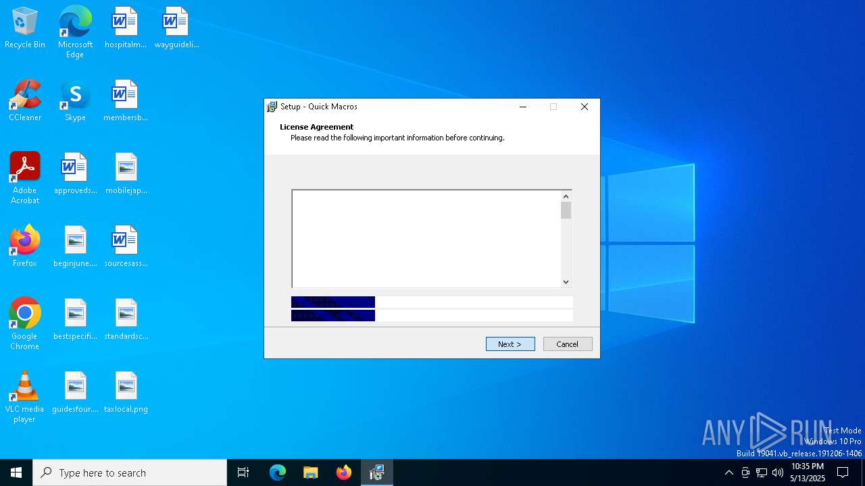Image resolution: width=865 pixels, height=486 pixels.
Task: Select the mobilejap... image file icon
Action: click(126, 173)
